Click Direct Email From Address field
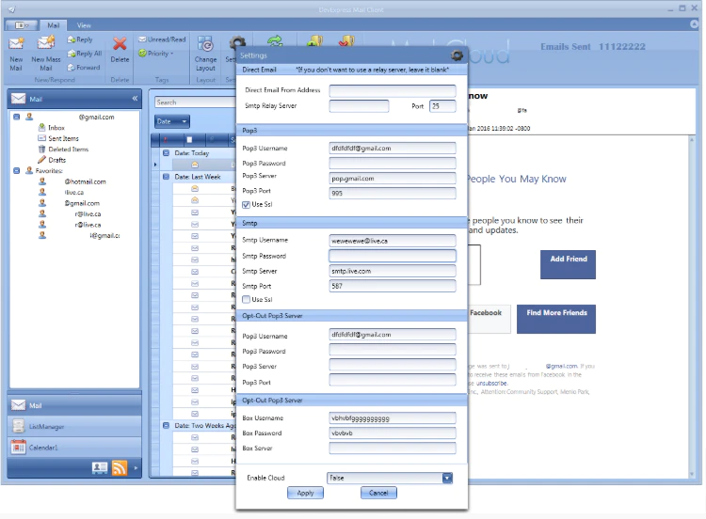Screen dimensions: 706x519 393,91
